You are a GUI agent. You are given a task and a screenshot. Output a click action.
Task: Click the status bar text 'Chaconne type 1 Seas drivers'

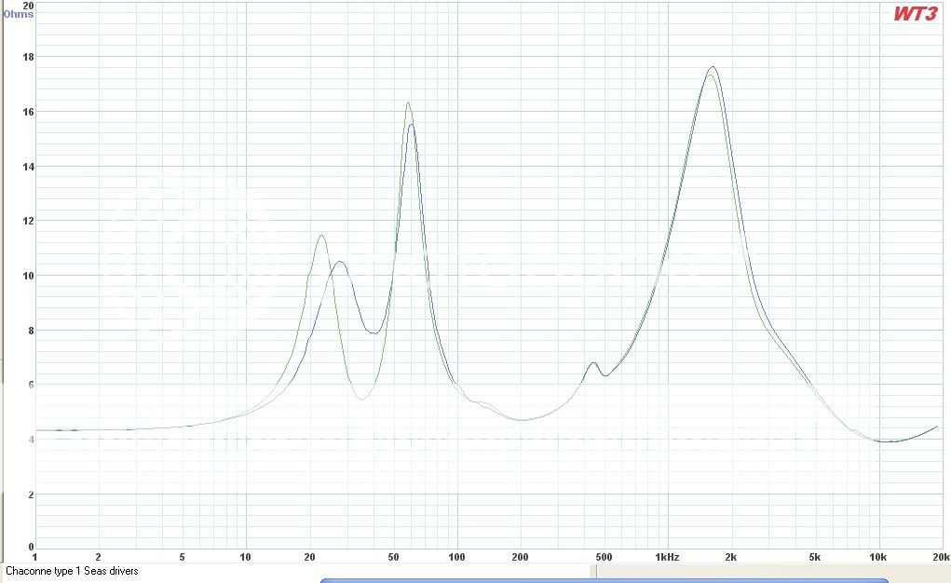point(72,570)
